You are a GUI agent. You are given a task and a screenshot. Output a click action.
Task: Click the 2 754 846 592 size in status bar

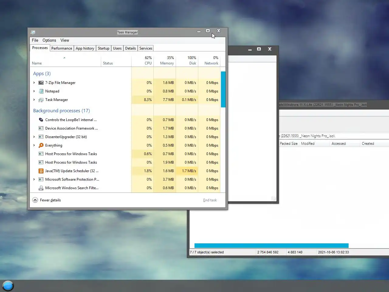coord(268,252)
